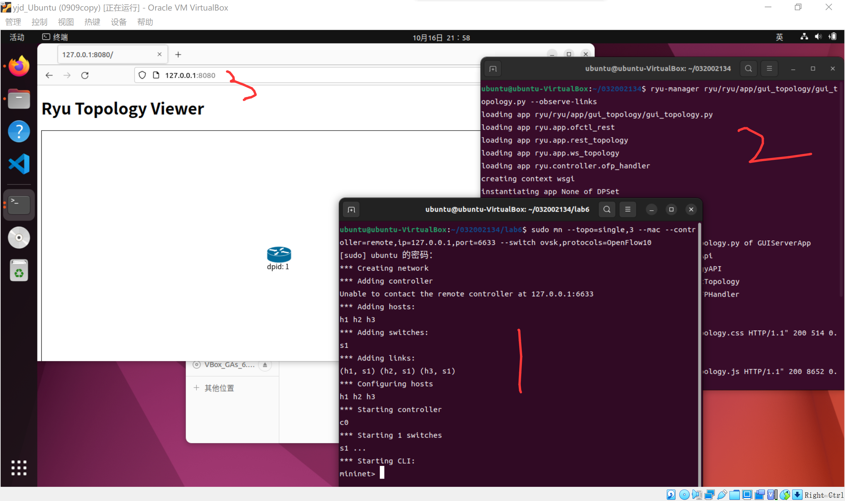Click VirtualBox optical drive status icon
The width and height of the screenshot is (845, 501).
pyautogui.click(x=684, y=495)
